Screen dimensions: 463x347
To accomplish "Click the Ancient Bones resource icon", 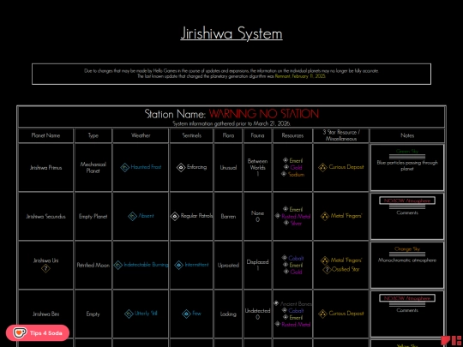I will [x=276, y=303].
